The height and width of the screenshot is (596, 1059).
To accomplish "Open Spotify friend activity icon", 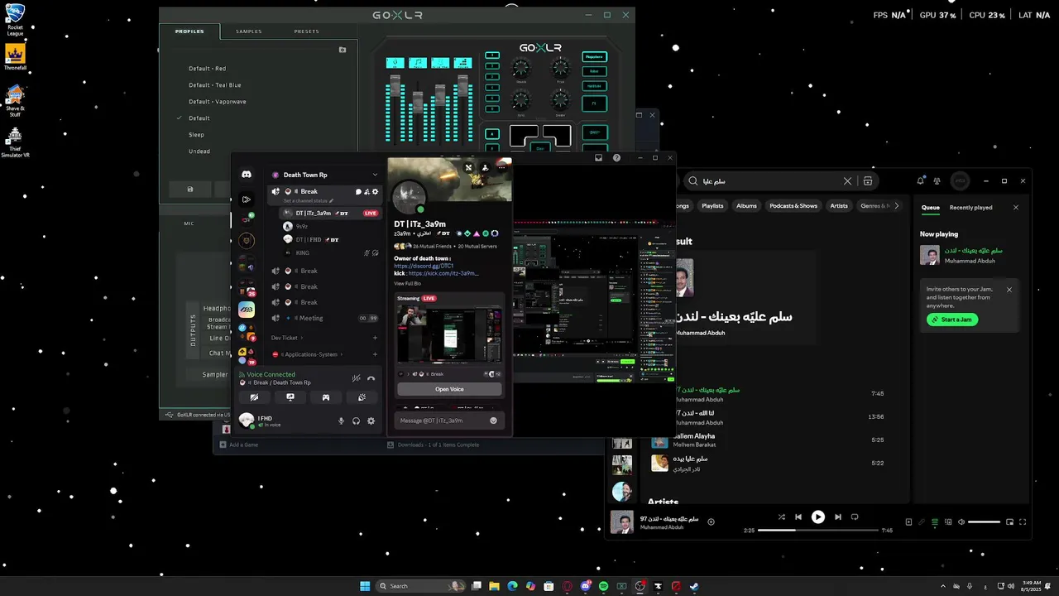I will pyautogui.click(x=937, y=180).
